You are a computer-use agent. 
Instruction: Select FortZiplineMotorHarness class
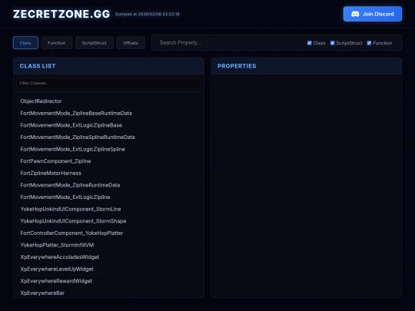click(x=108, y=174)
